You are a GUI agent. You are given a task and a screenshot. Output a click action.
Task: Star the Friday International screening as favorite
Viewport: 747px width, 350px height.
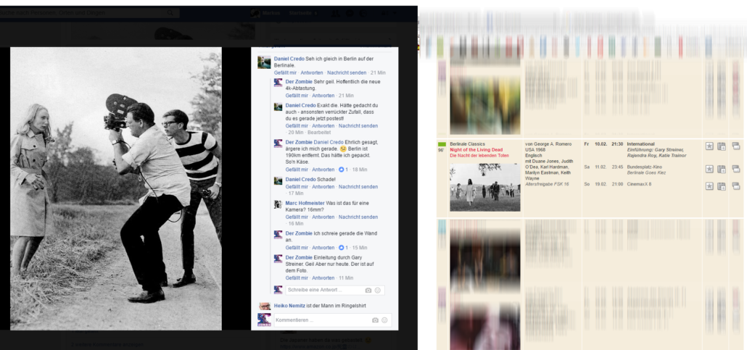[x=709, y=146]
